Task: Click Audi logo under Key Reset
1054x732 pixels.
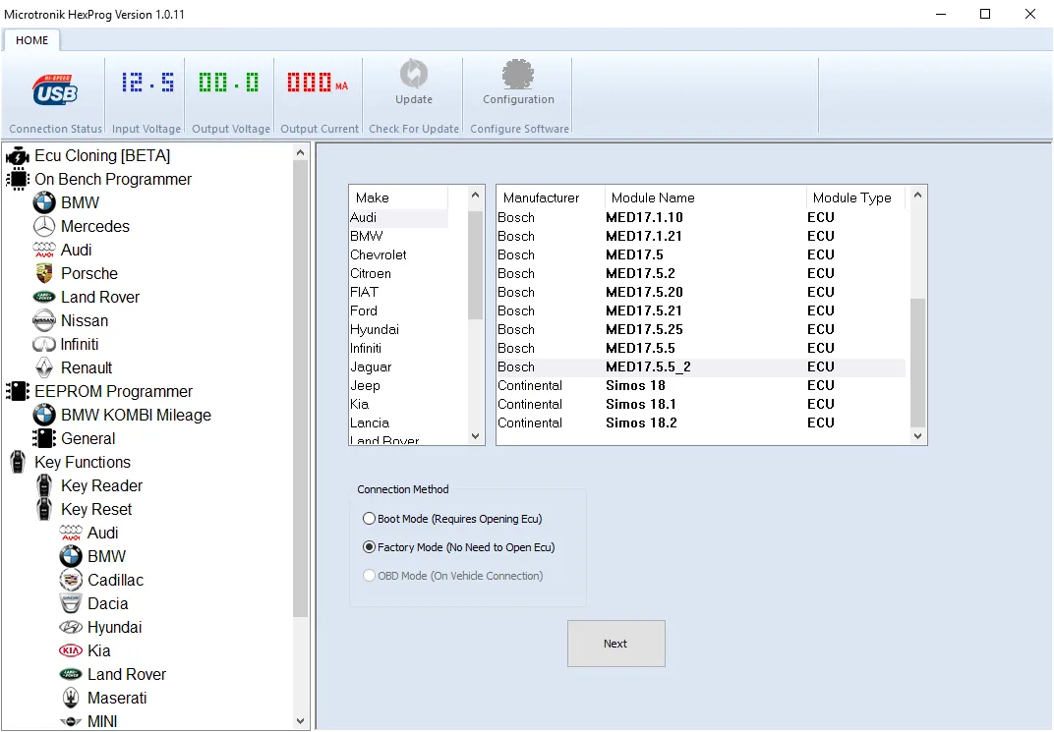Action: [71, 533]
